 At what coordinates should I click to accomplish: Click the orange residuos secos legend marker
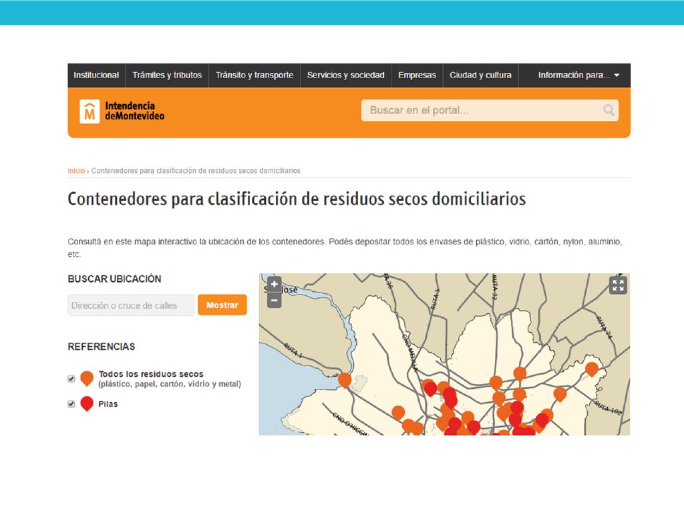click(87, 378)
